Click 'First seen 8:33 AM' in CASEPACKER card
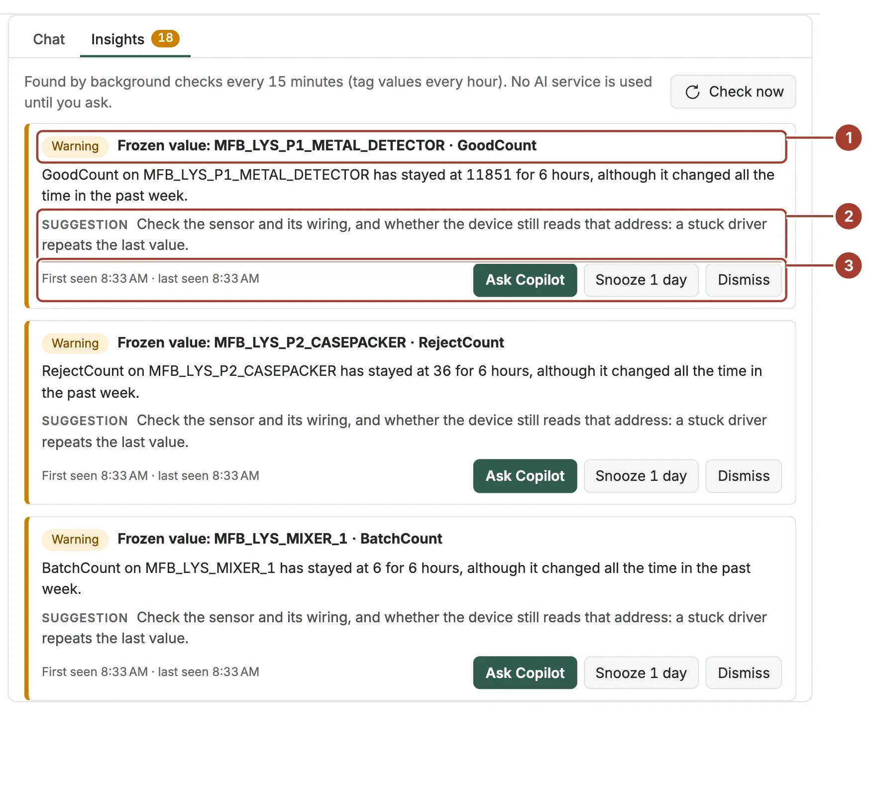Viewport: 877px width, 794px height. 95,476
